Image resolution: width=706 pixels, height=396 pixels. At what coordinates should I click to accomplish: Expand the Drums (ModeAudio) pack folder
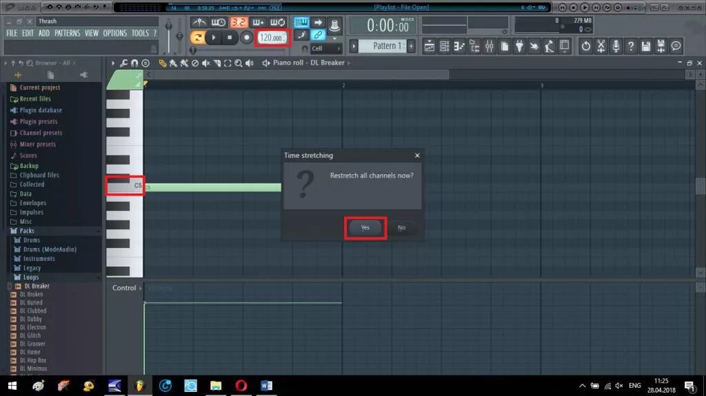click(x=50, y=249)
